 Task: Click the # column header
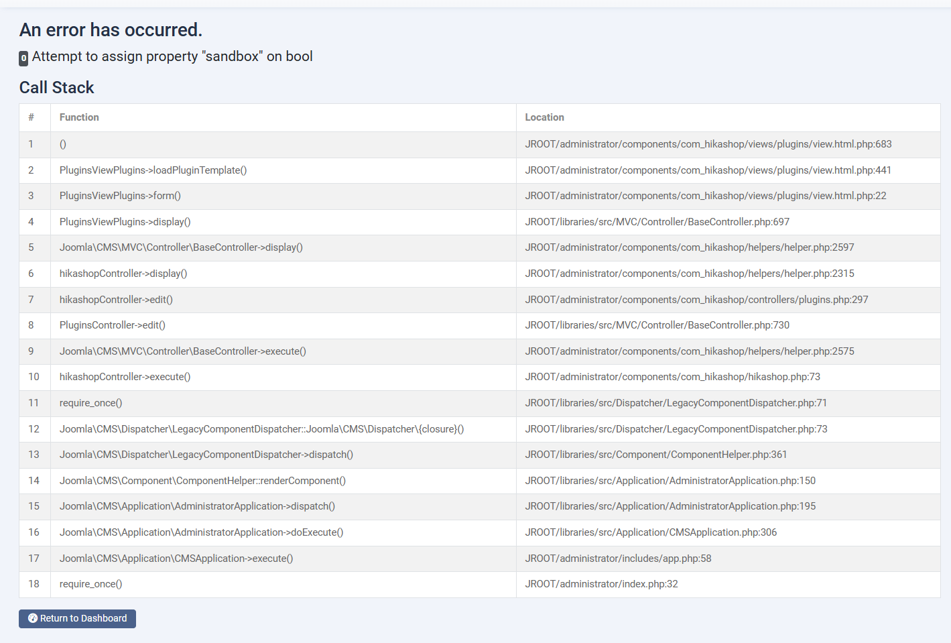(31, 117)
